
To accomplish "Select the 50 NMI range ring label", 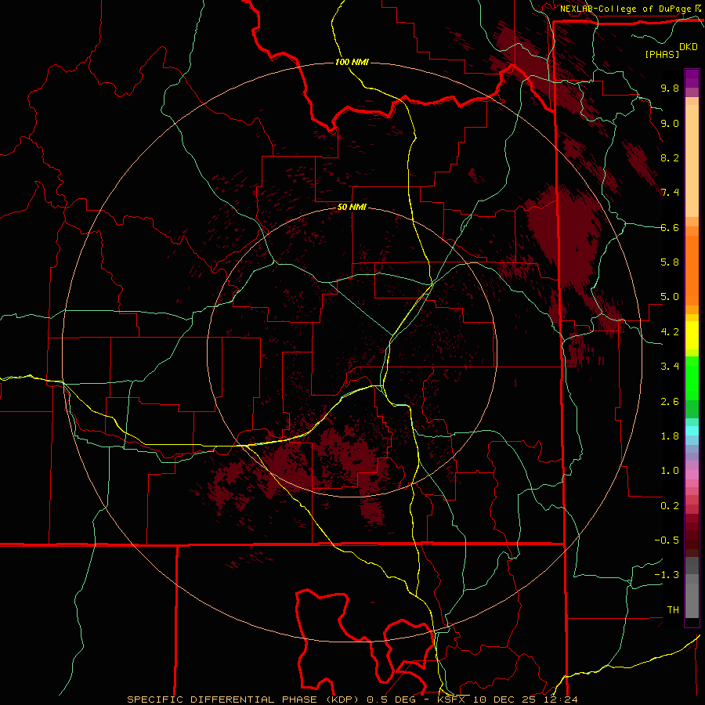I will 352,208.
